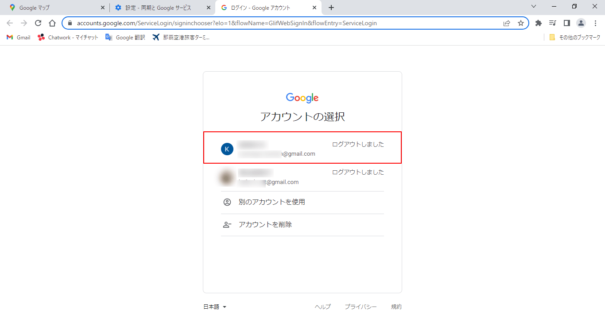605x322 pixels.
Task: Open the 那覇空港旅客ターミ bookmark
Action: pos(180,38)
